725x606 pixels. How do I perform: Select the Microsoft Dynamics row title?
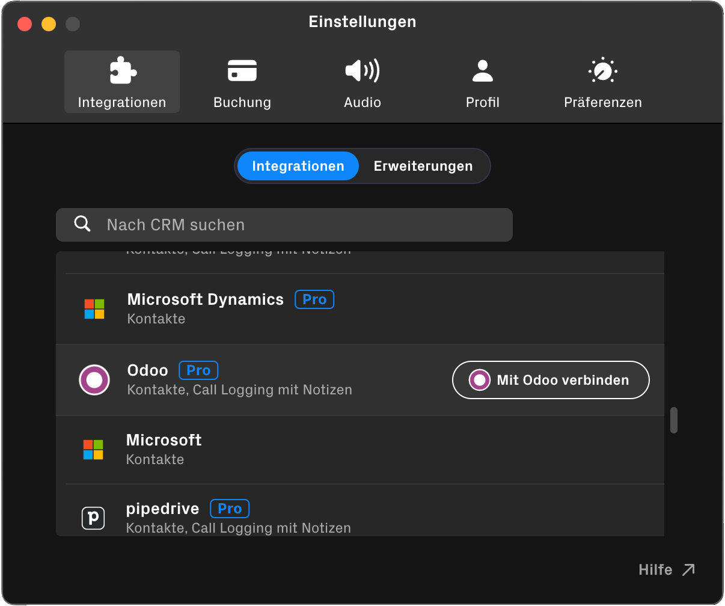point(206,299)
